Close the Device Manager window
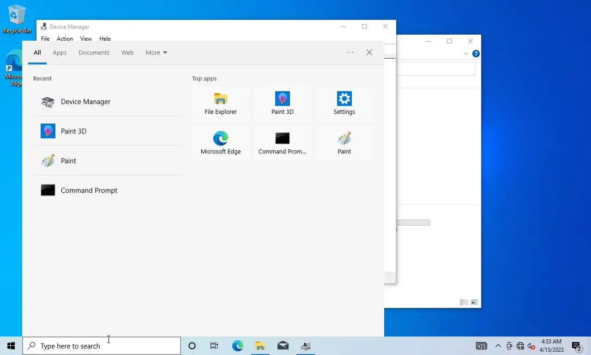Screen dimensions: 591x355 tap(386, 27)
